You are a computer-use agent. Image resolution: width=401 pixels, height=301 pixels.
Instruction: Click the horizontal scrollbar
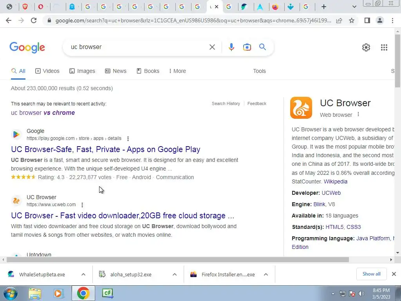pos(178,259)
